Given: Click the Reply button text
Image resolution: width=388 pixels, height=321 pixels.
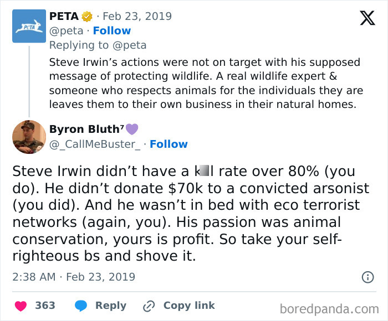Looking at the screenshot, I should [x=111, y=306].
